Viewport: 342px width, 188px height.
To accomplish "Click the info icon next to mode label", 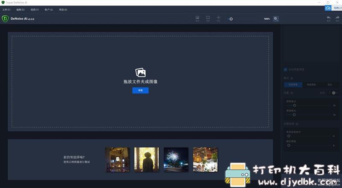I will point(292,78).
